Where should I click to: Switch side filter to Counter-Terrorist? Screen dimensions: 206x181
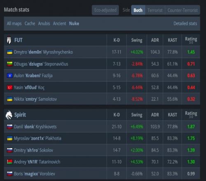tap(183, 10)
